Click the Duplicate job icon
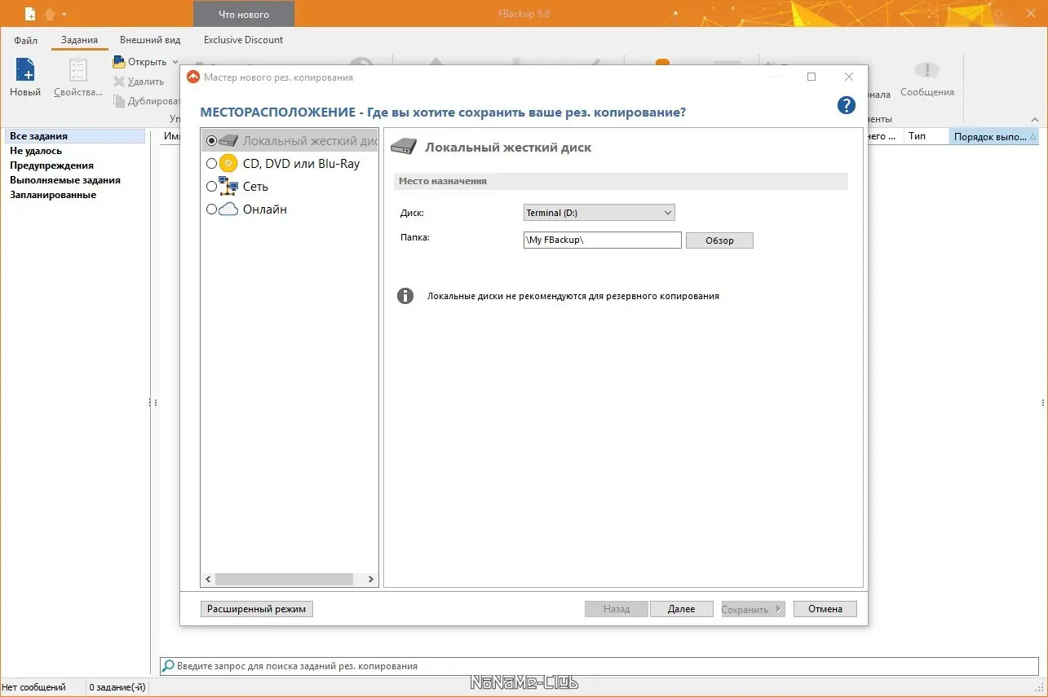This screenshot has height=697, width=1048. click(119, 101)
